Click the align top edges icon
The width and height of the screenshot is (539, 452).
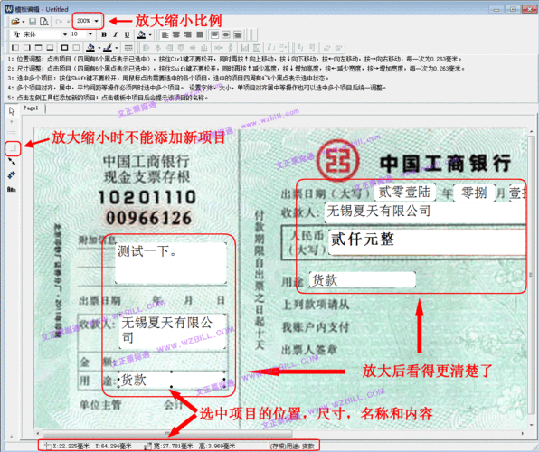(181, 47)
